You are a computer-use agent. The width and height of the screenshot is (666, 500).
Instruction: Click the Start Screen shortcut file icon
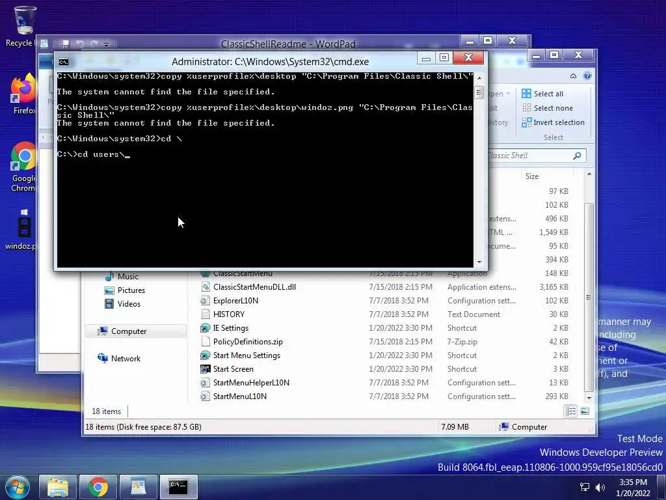[205, 369]
